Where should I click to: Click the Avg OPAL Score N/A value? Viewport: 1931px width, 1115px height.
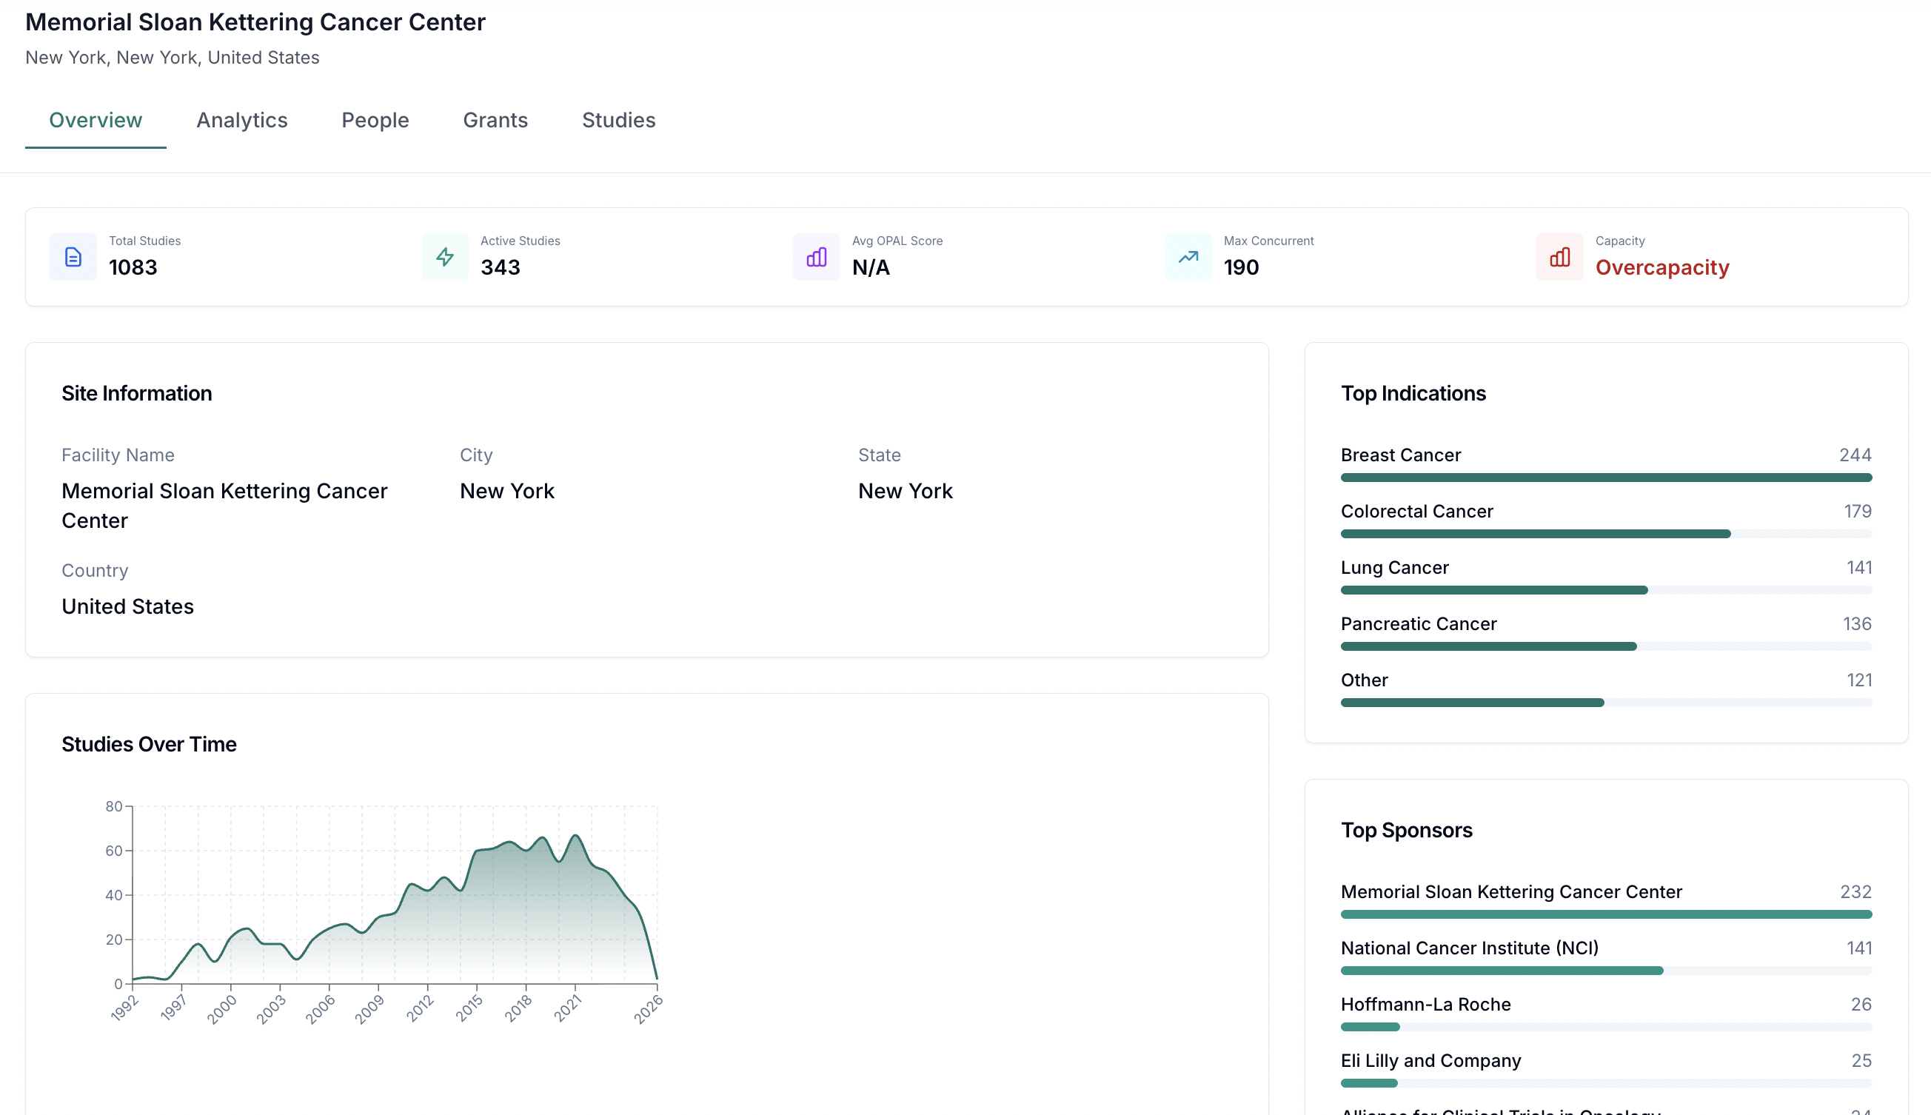[871, 267]
